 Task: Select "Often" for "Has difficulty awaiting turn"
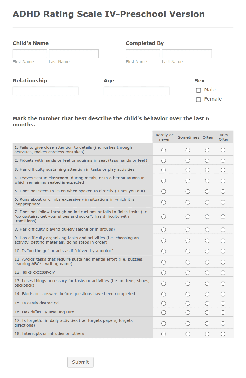tap(207, 312)
